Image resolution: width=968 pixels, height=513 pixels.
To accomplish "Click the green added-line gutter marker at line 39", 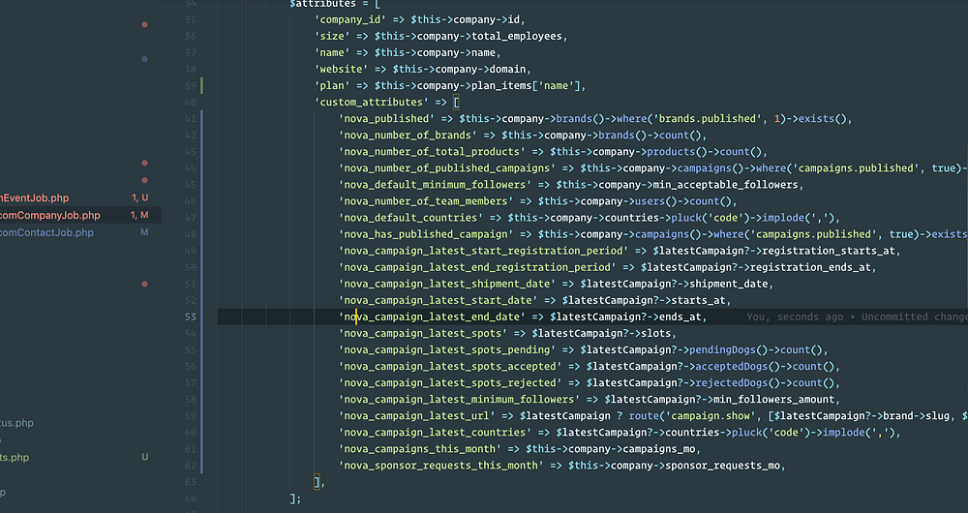I will (x=202, y=86).
